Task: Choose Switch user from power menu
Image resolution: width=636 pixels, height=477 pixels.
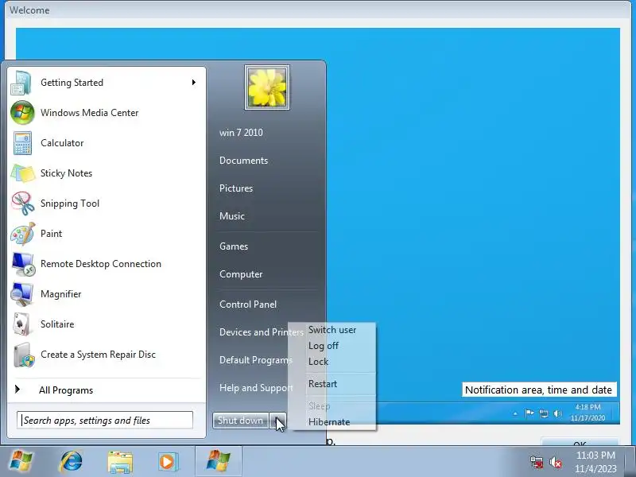Action: pyautogui.click(x=332, y=330)
